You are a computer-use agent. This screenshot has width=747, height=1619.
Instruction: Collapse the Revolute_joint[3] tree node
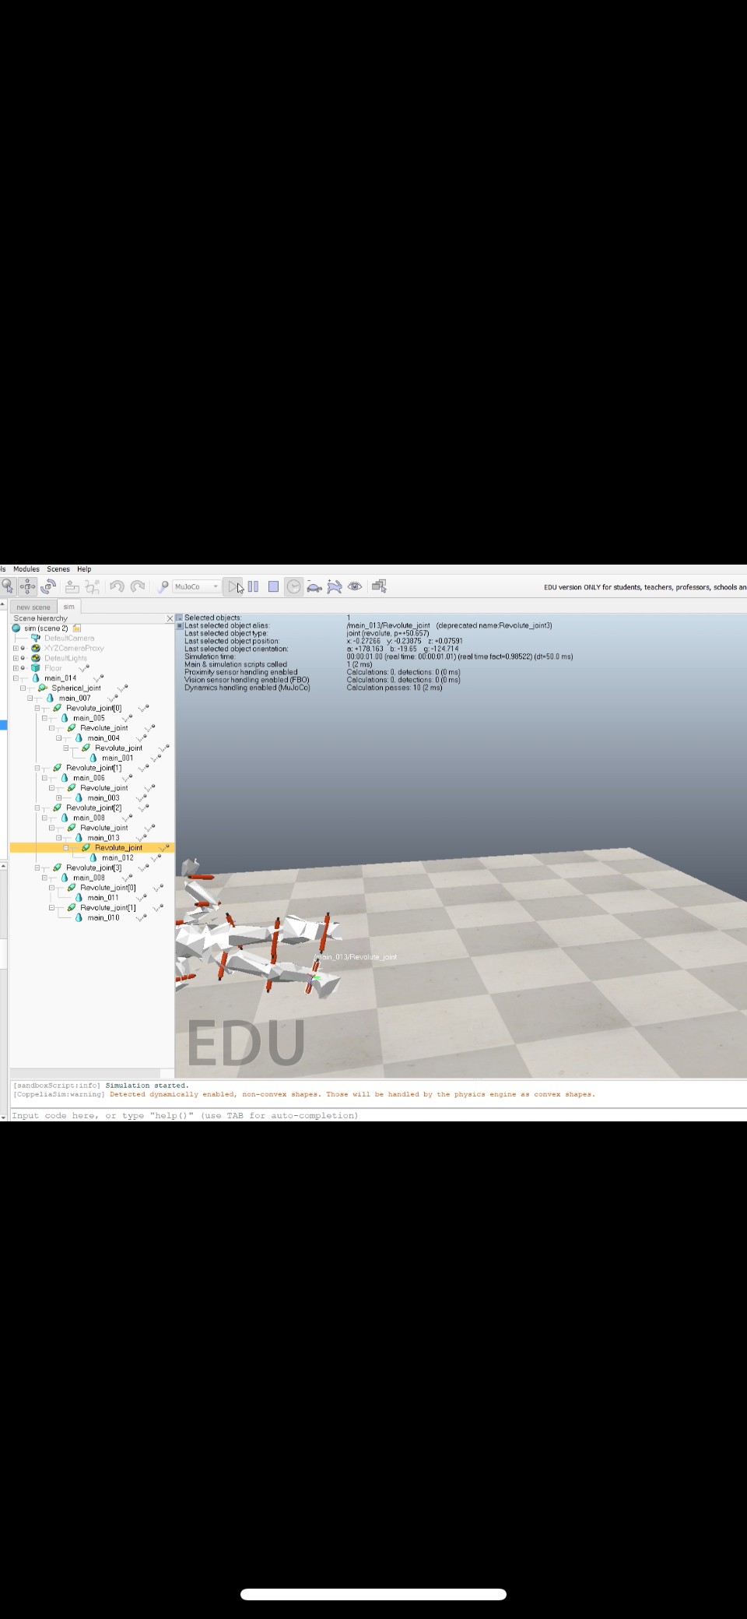(x=37, y=868)
